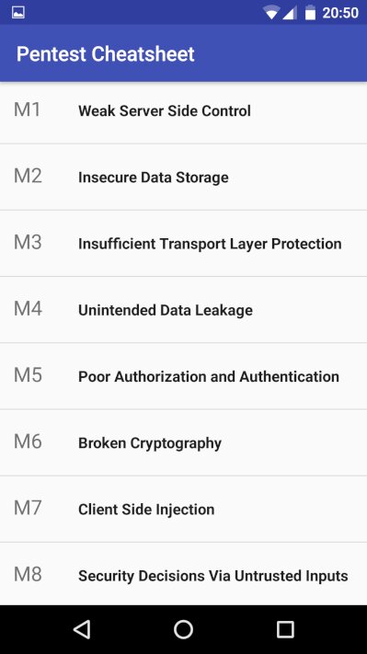367x654 pixels.
Task: Choose Client Side Injection item
Action: click(x=184, y=509)
